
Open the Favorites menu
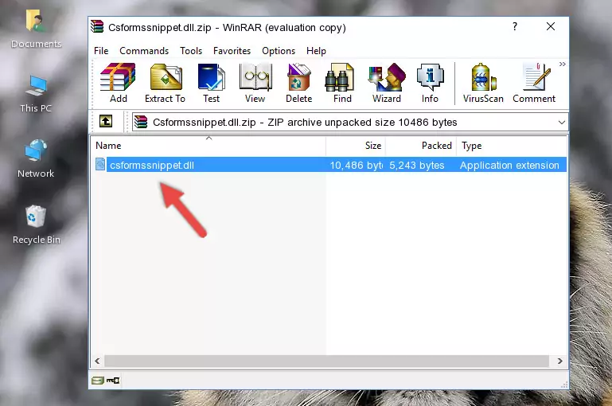point(232,51)
